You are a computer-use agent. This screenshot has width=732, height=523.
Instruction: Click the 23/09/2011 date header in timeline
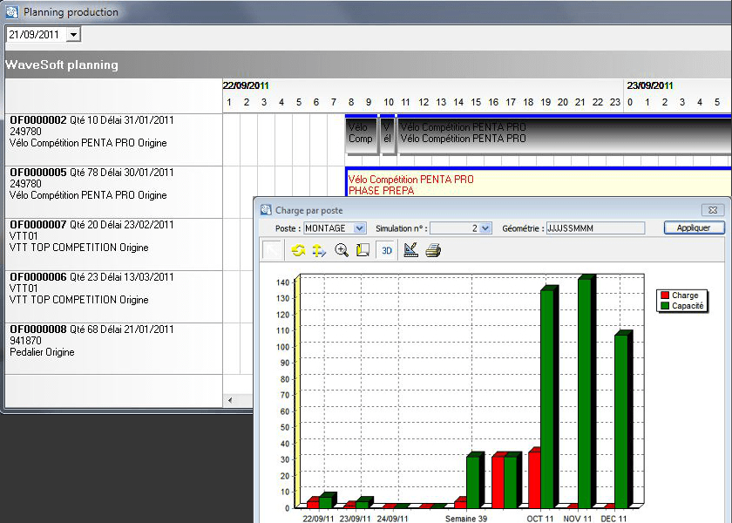pyautogui.click(x=650, y=85)
